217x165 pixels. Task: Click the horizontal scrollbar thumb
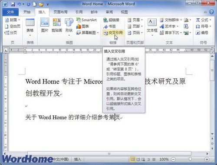(x=109, y=154)
